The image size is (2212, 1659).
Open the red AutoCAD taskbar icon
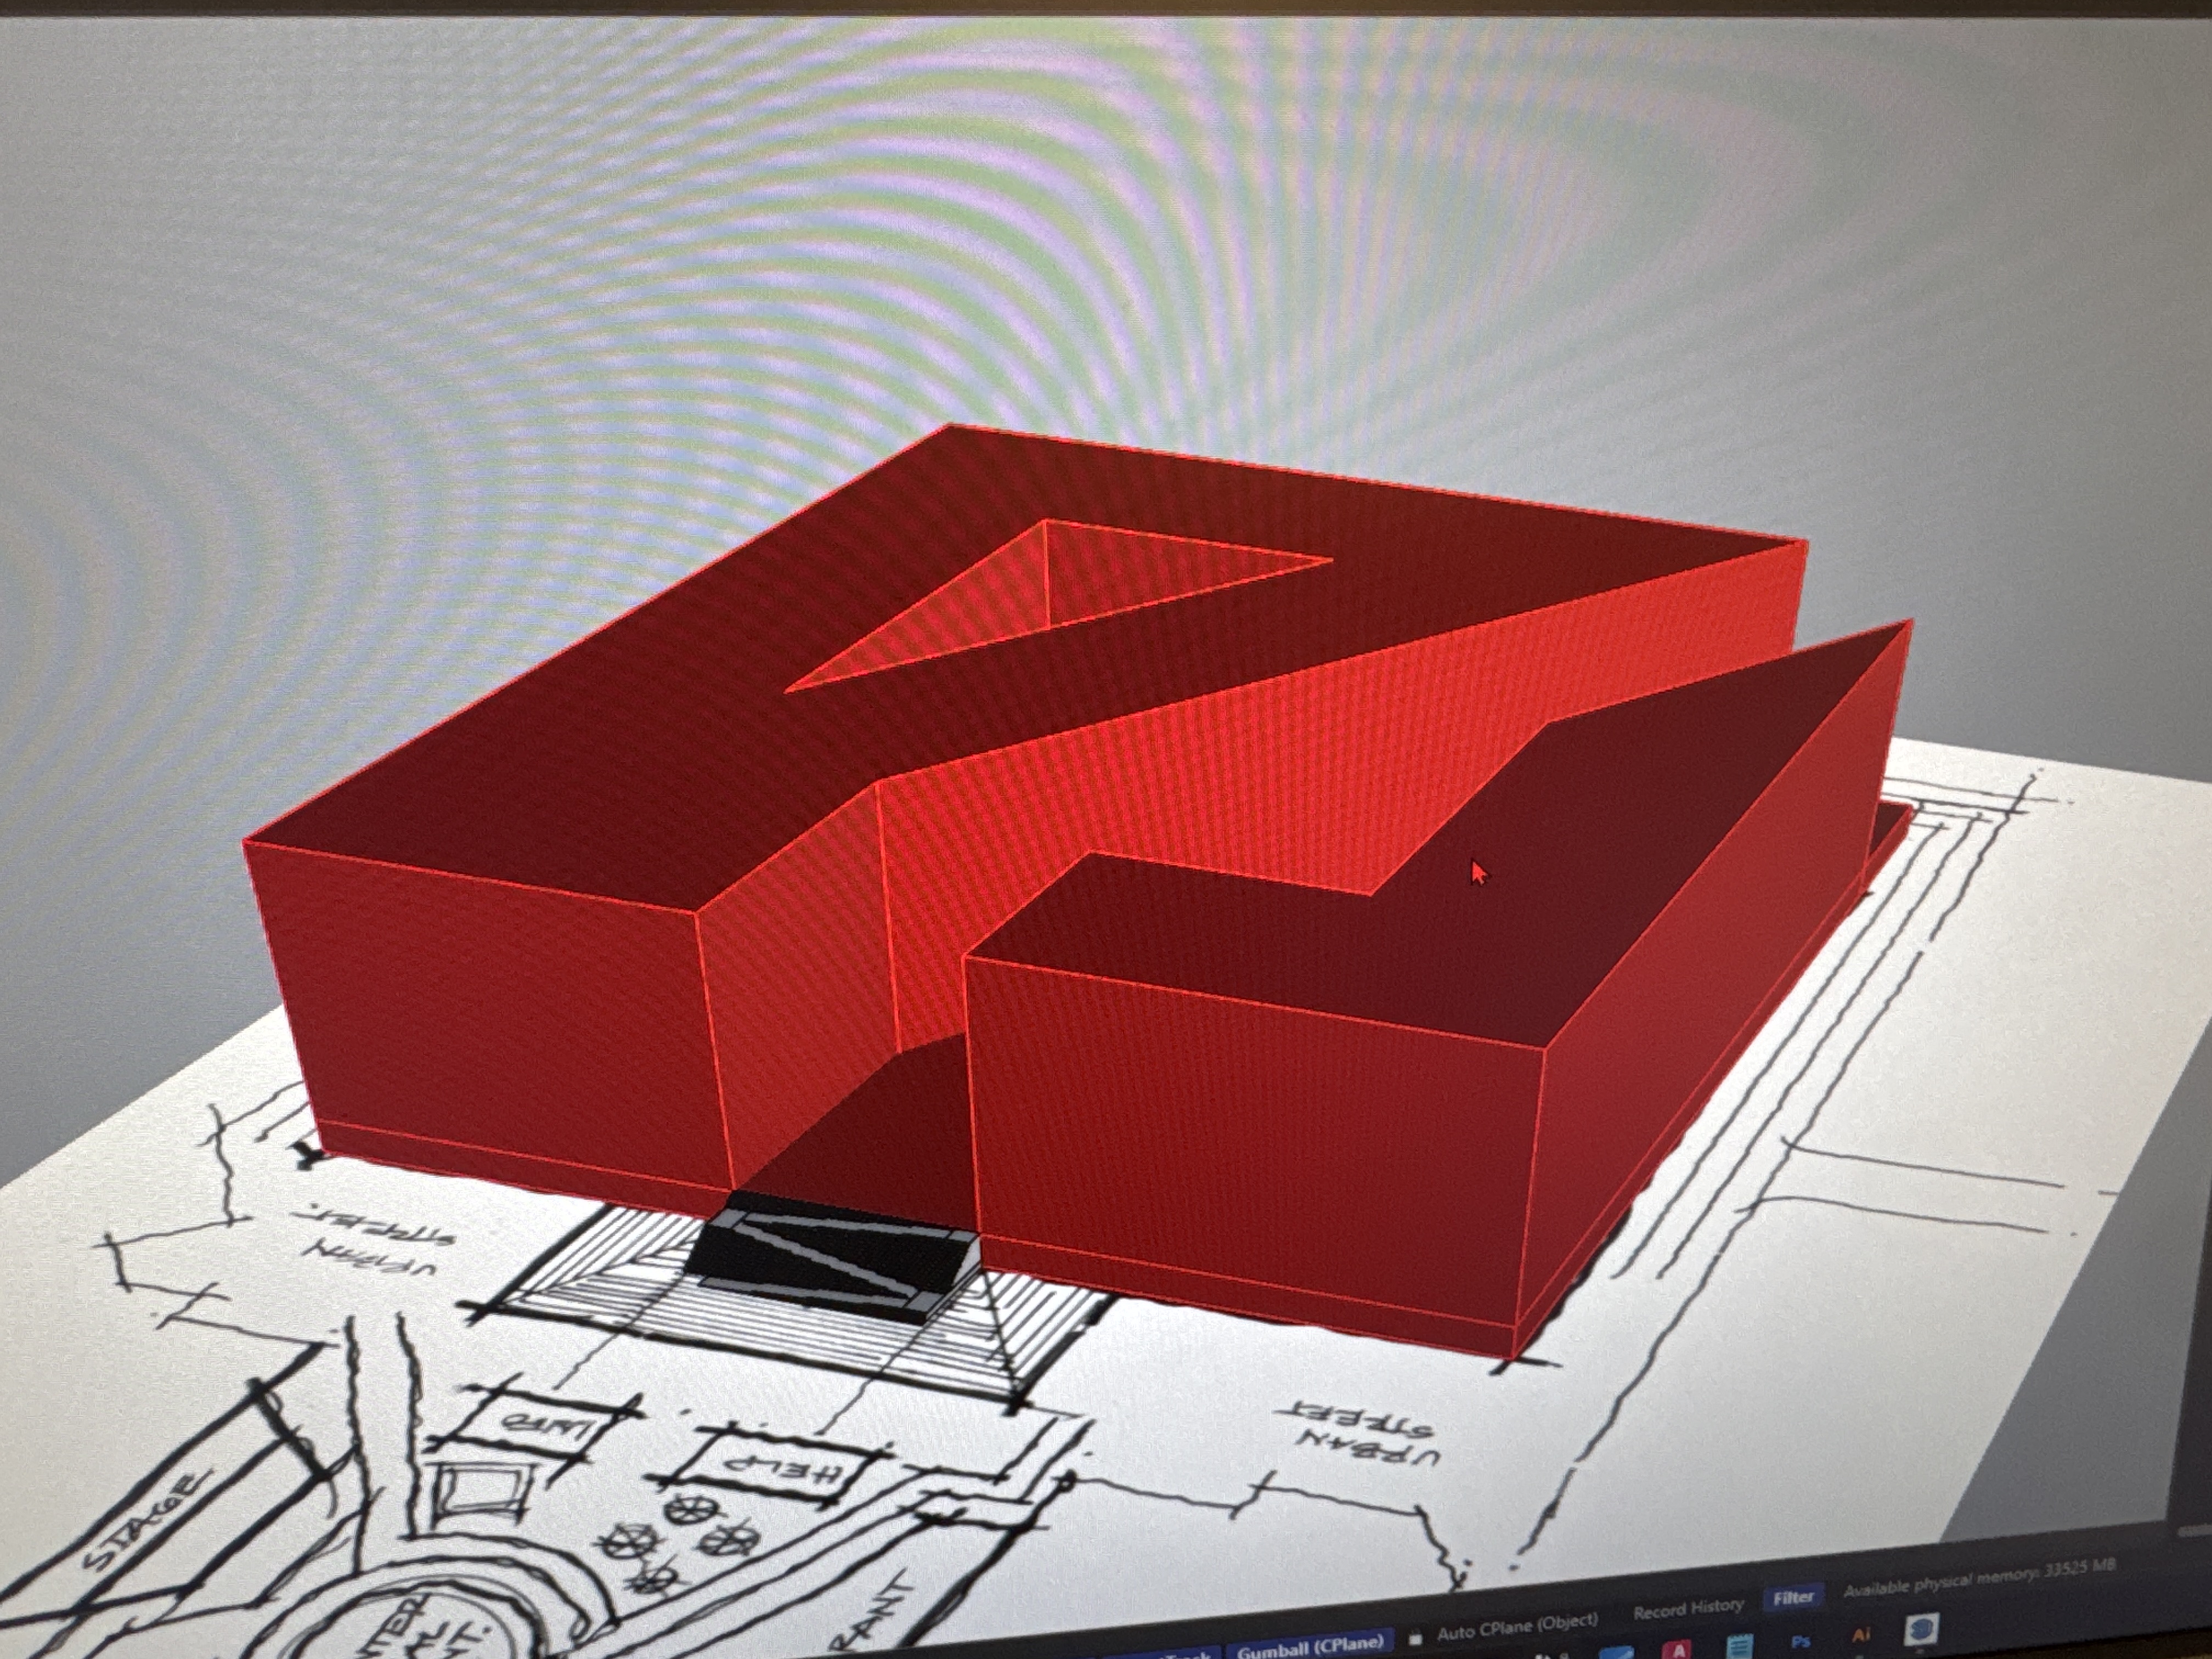(1678, 1650)
